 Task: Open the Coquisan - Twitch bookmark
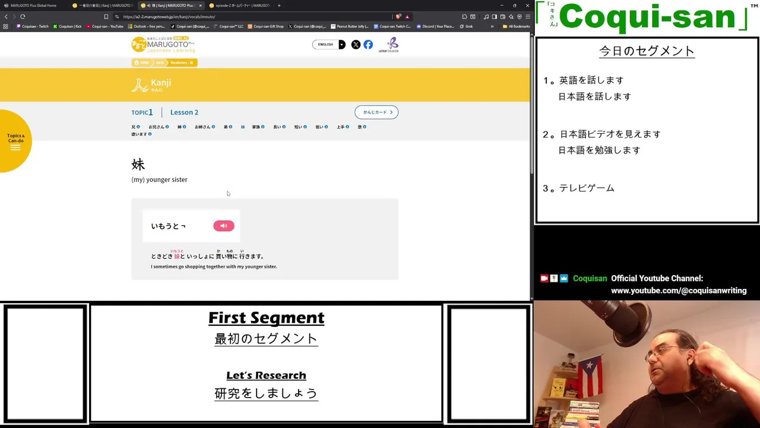[x=33, y=26]
